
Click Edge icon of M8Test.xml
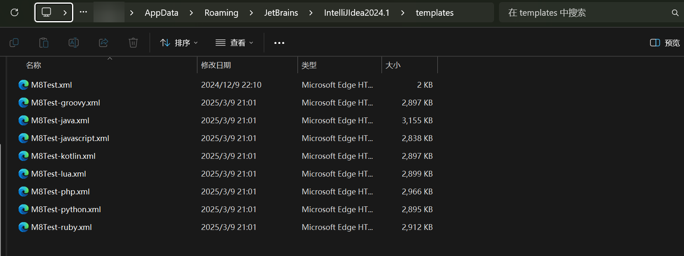coord(24,85)
